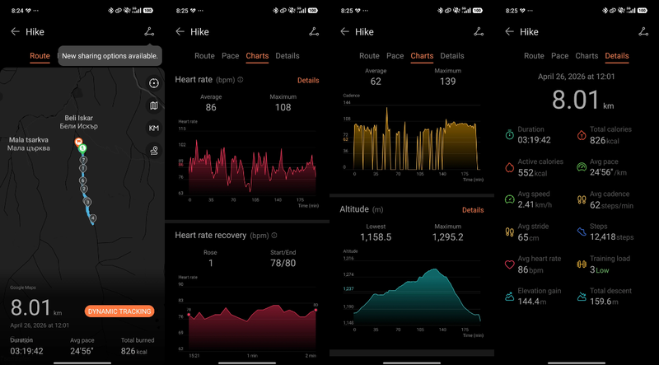Tap the share icon on the Heart rate screen
Screen dimensions: 659x365
point(314,31)
